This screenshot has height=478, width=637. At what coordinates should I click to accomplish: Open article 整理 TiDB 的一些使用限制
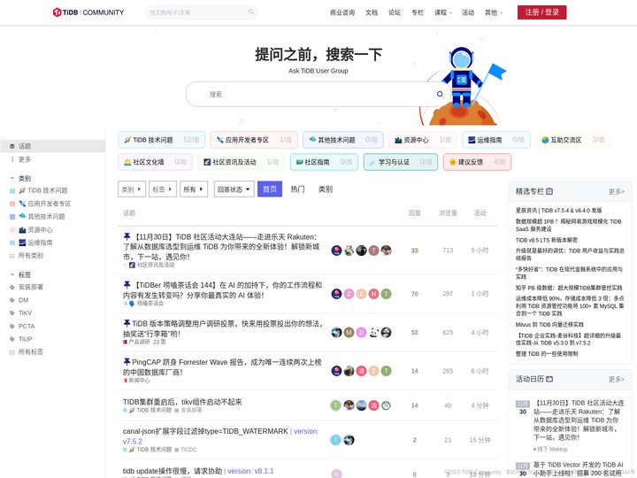tap(547, 353)
